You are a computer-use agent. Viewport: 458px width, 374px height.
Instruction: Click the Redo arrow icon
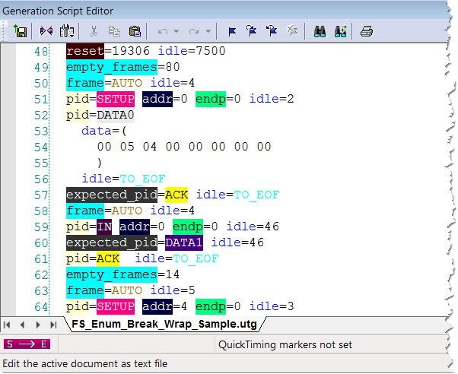(194, 31)
